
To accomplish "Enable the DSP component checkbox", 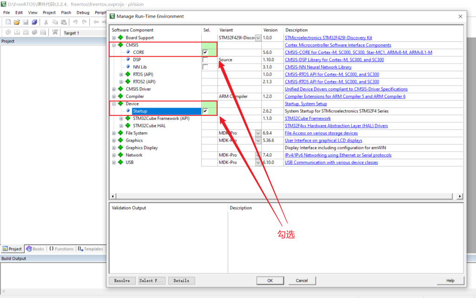I will pyautogui.click(x=205, y=60).
